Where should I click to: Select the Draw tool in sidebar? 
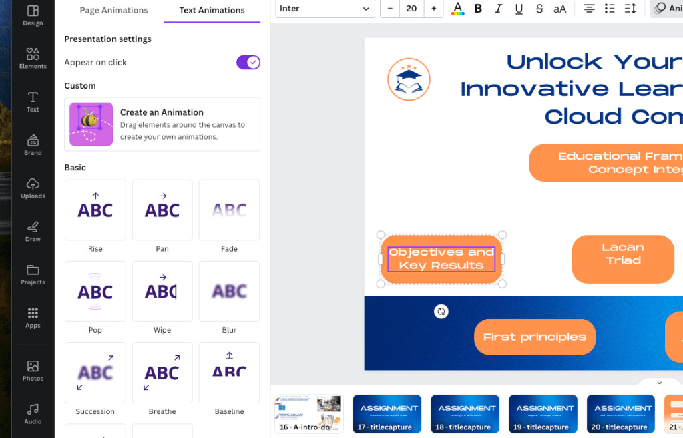pyautogui.click(x=33, y=232)
